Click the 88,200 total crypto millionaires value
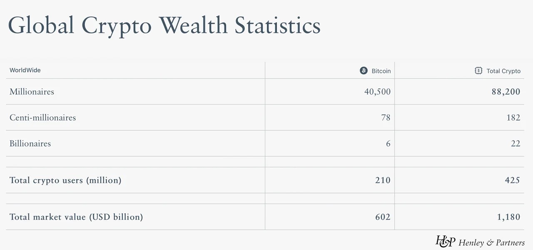 (506, 92)
